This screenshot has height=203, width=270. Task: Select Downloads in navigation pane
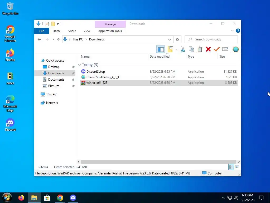pos(55,73)
